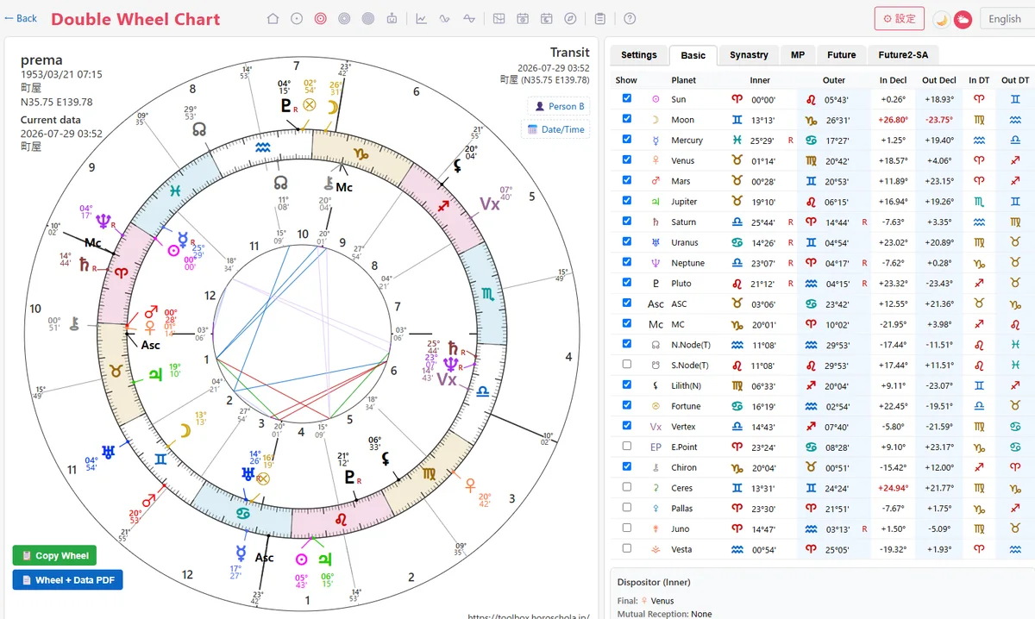Image resolution: width=1035 pixels, height=619 pixels.
Task: Uncheck the Pluto show checkbox
Action: tap(627, 283)
